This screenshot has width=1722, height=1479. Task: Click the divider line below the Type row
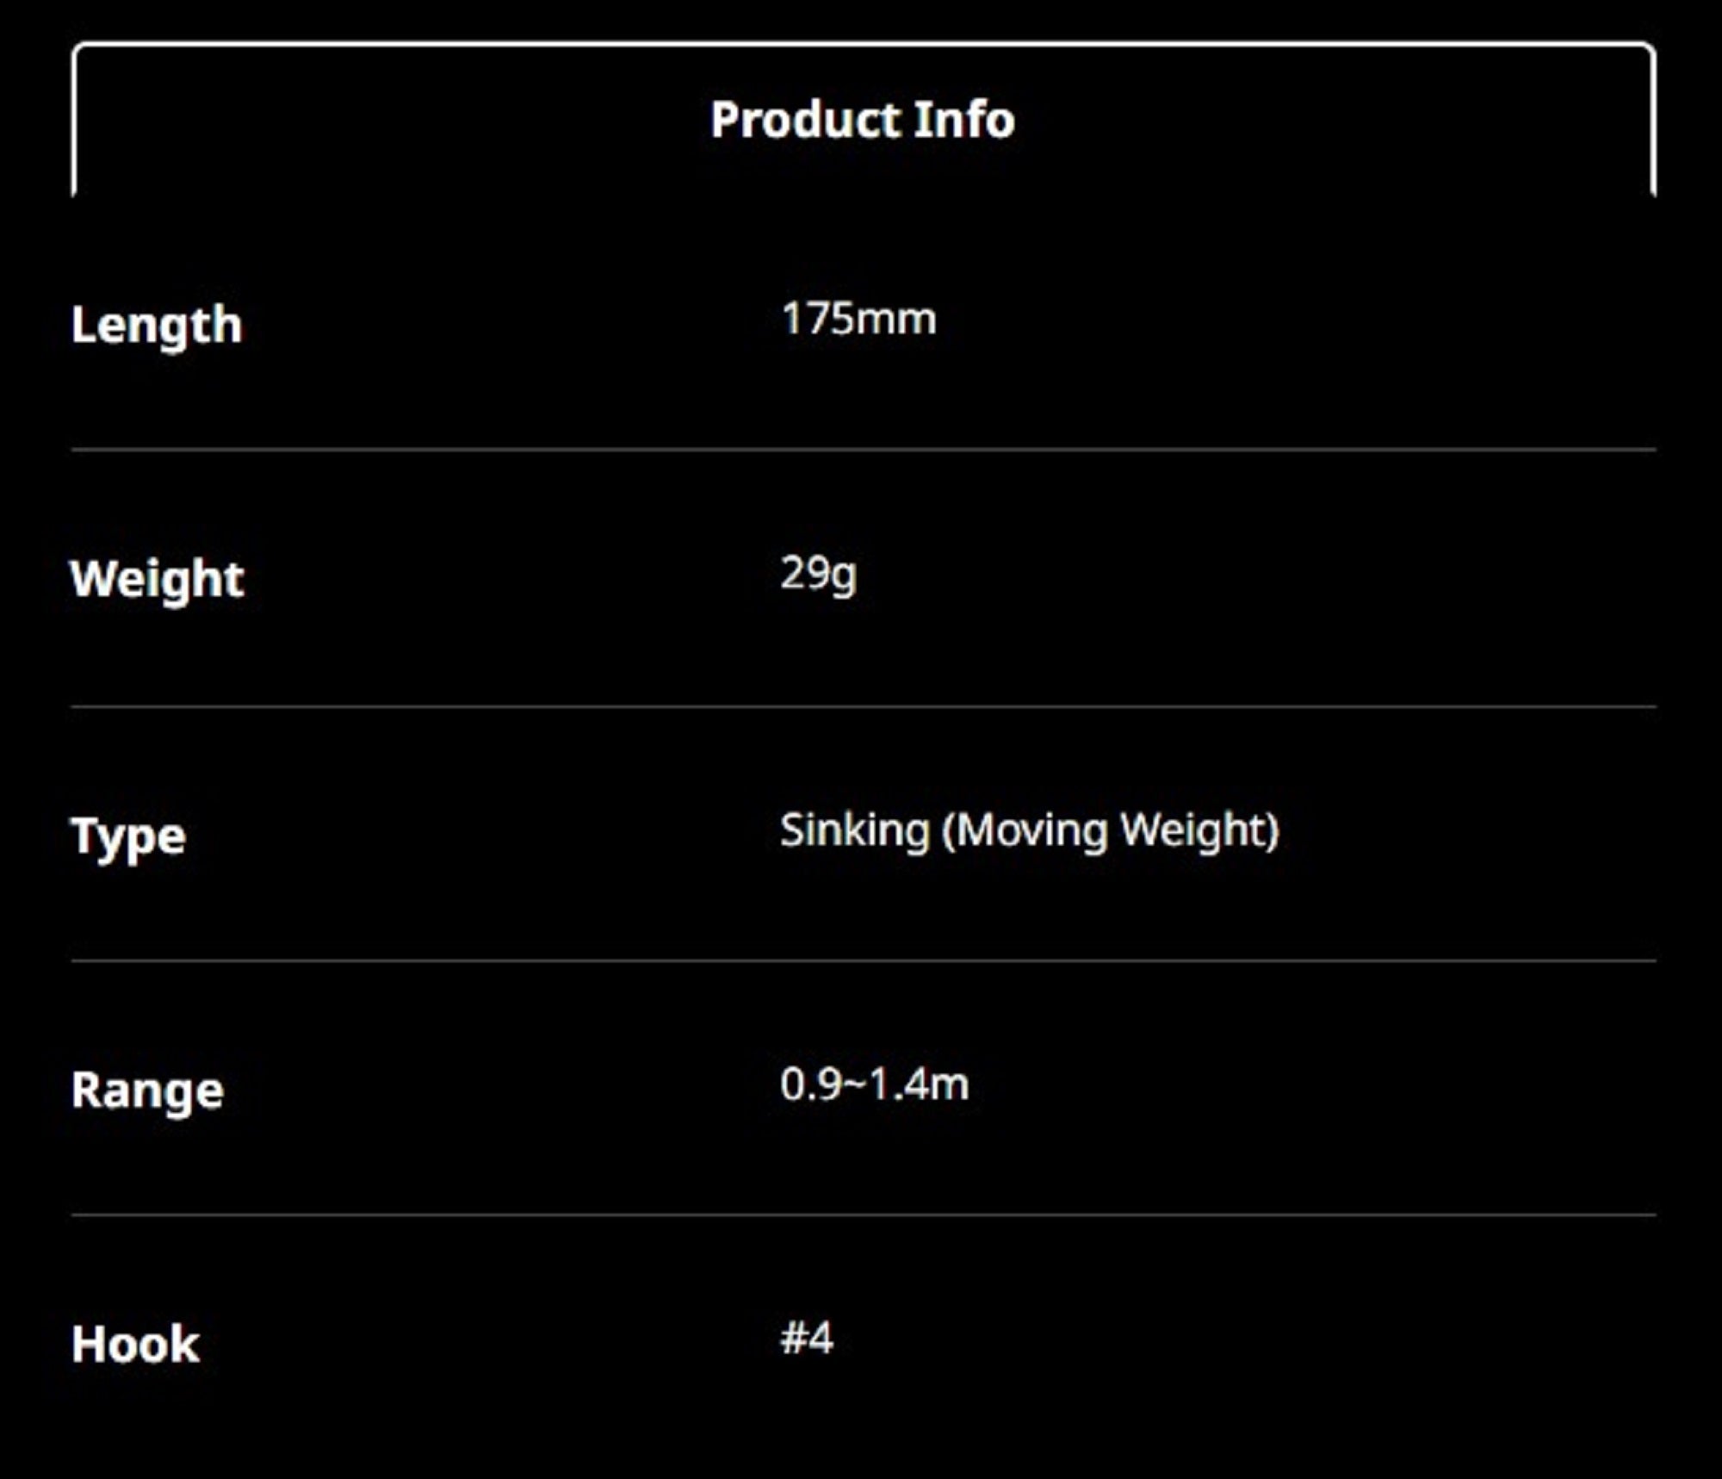point(863,960)
